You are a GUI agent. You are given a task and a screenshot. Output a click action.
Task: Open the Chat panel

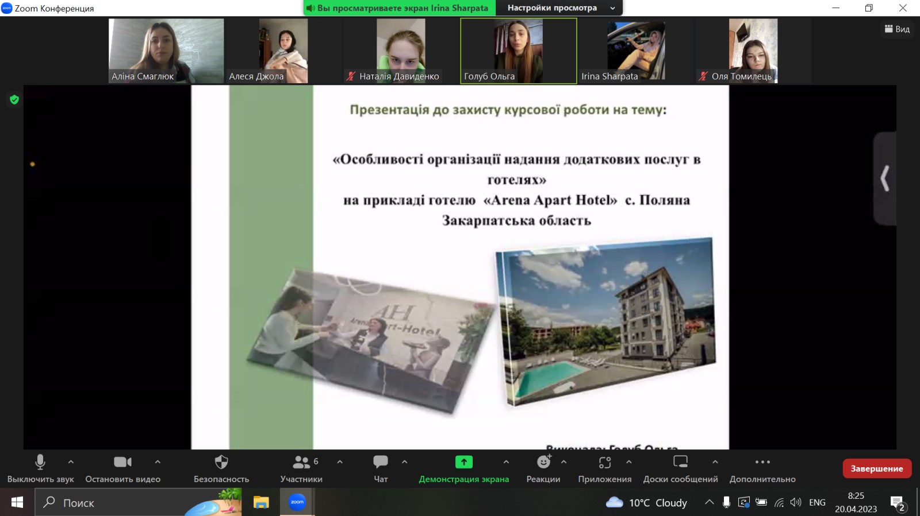click(381, 463)
